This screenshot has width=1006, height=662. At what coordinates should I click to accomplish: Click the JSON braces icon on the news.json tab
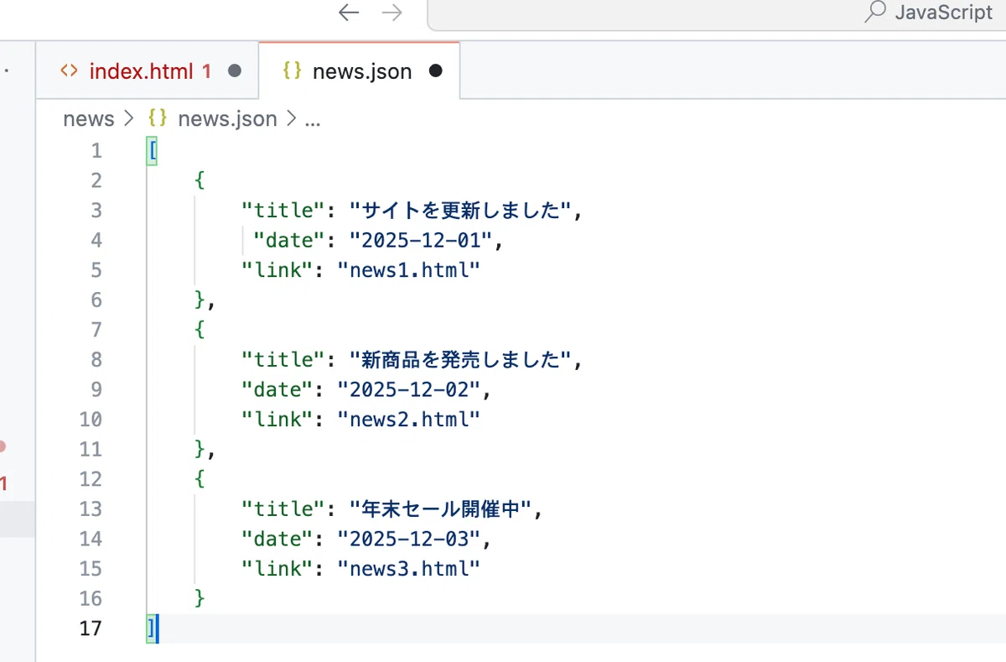[292, 71]
